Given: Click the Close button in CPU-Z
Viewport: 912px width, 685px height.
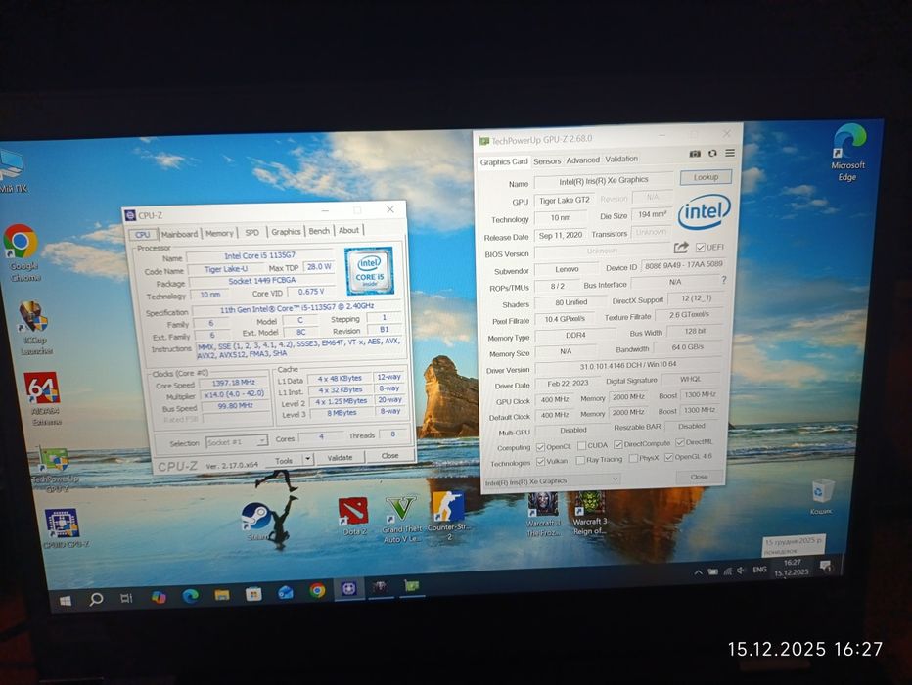Looking at the screenshot, I should point(389,456).
